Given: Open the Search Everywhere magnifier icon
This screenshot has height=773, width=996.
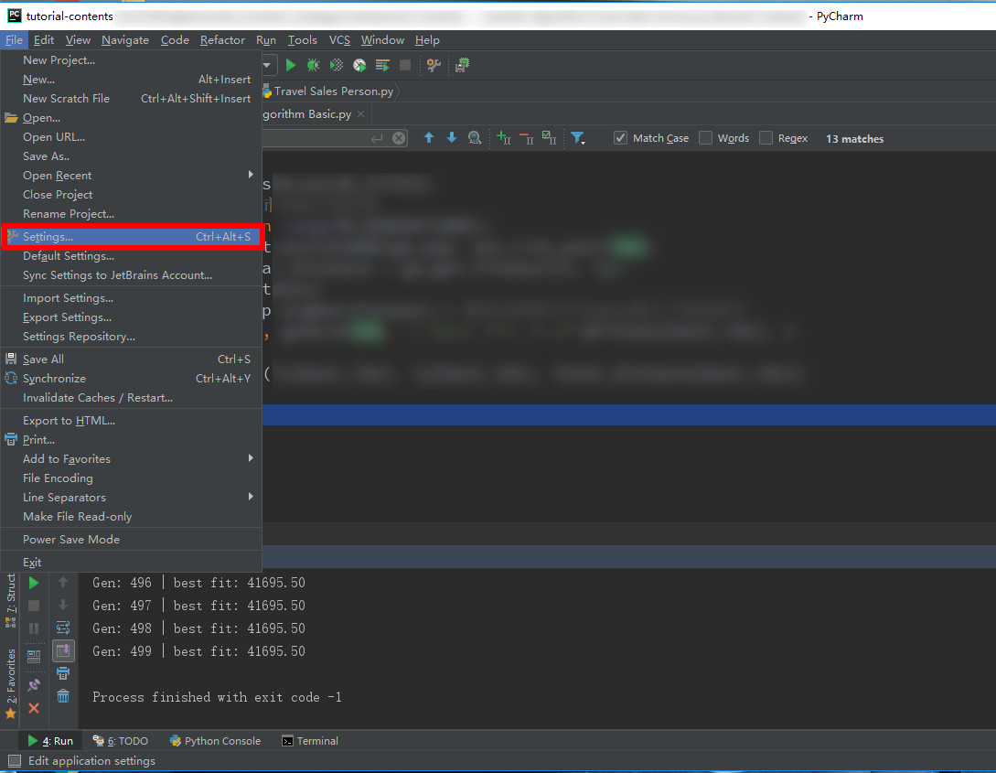Looking at the screenshot, I should (475, 138).
